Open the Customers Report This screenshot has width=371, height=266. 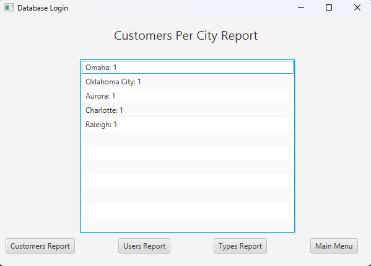click(x=40, y=246)
